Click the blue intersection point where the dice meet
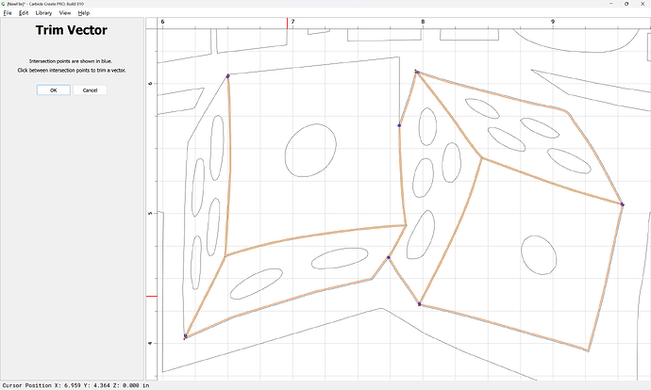Image resolution: width=651 pixels, height=390 pixels. click(389, 257)
